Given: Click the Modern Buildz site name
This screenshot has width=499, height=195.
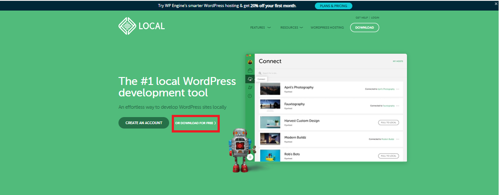Looking at the screenshot, I should (x=295, y=137).
